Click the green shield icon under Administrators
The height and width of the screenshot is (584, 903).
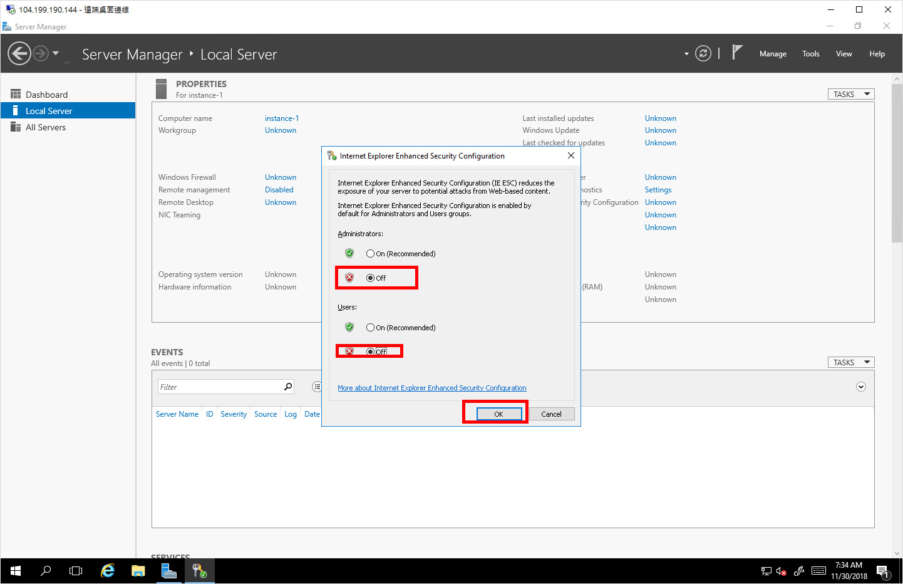click(349, 253)
